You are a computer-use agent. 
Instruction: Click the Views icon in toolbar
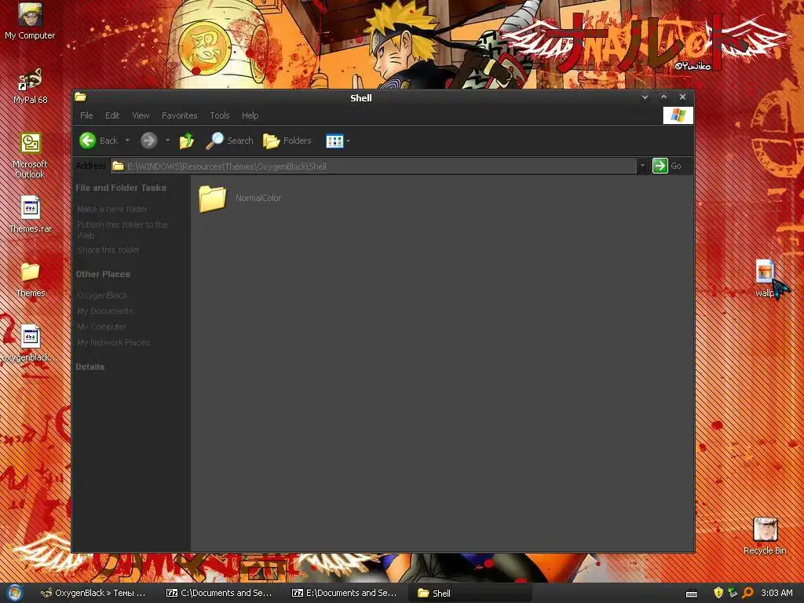pyautogui.click(x=334, y=141)
